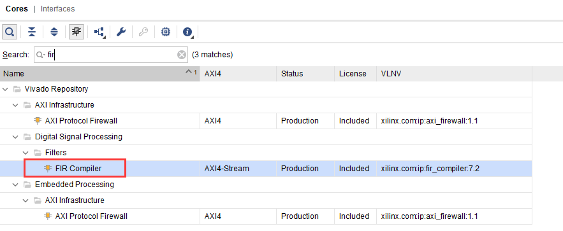This screenshot has width=563, height=231.
Task: Click the (3 matches) result count text
Action: (x=212, y=55)
